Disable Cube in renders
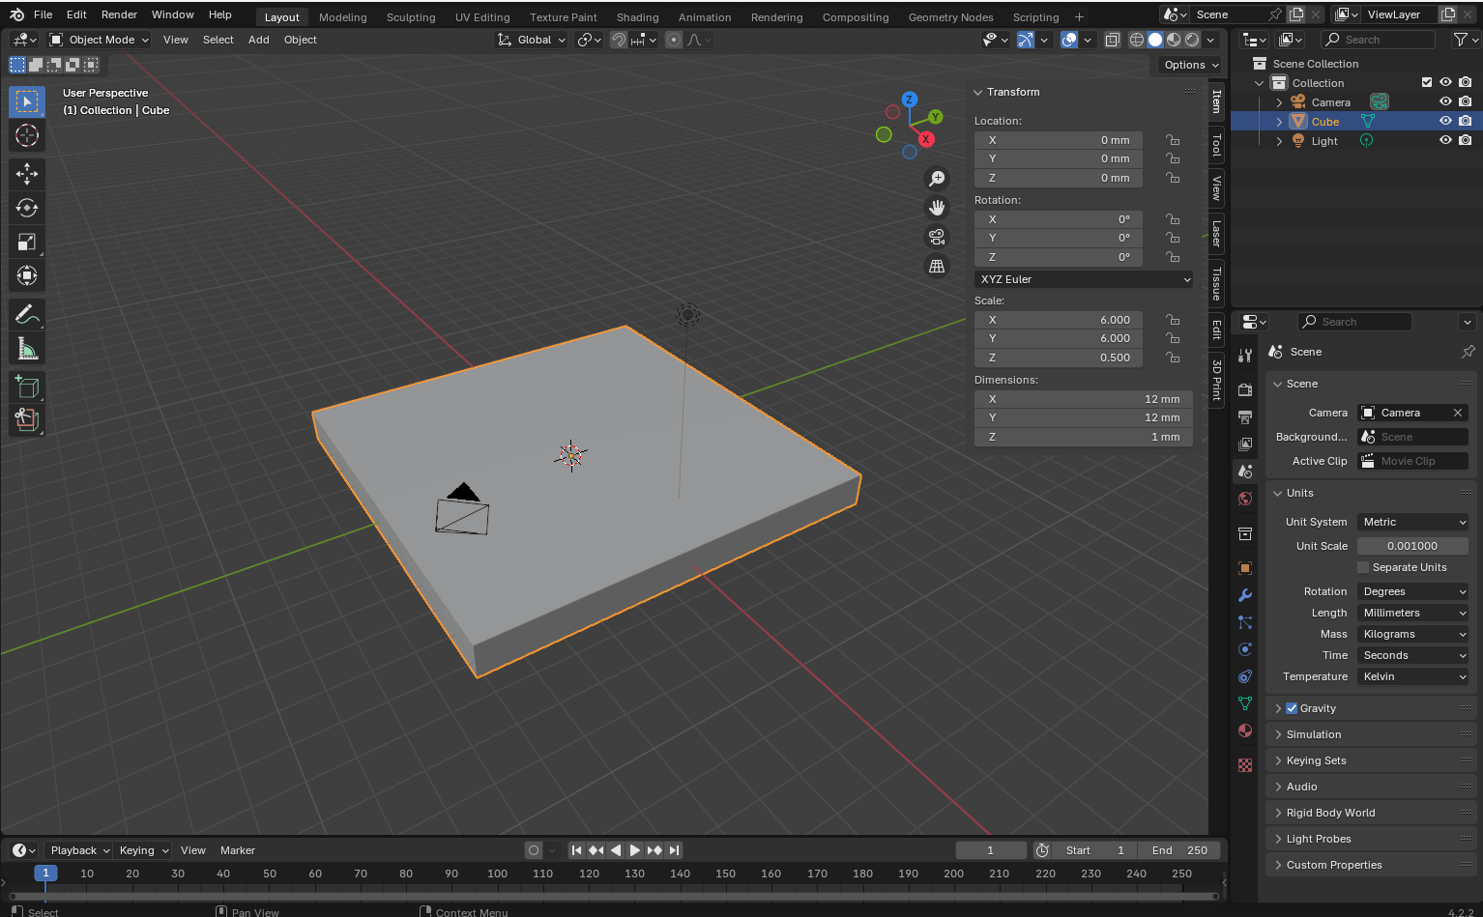The width and height of the screenshot is (1483, 917). coord(1466,121)
